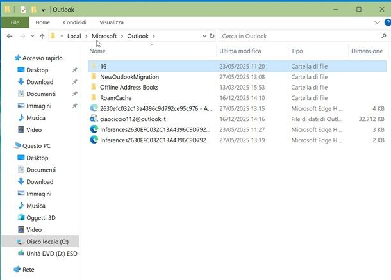
Task: Refresh the Outlook folder view
Action: (x=212, y=36)
